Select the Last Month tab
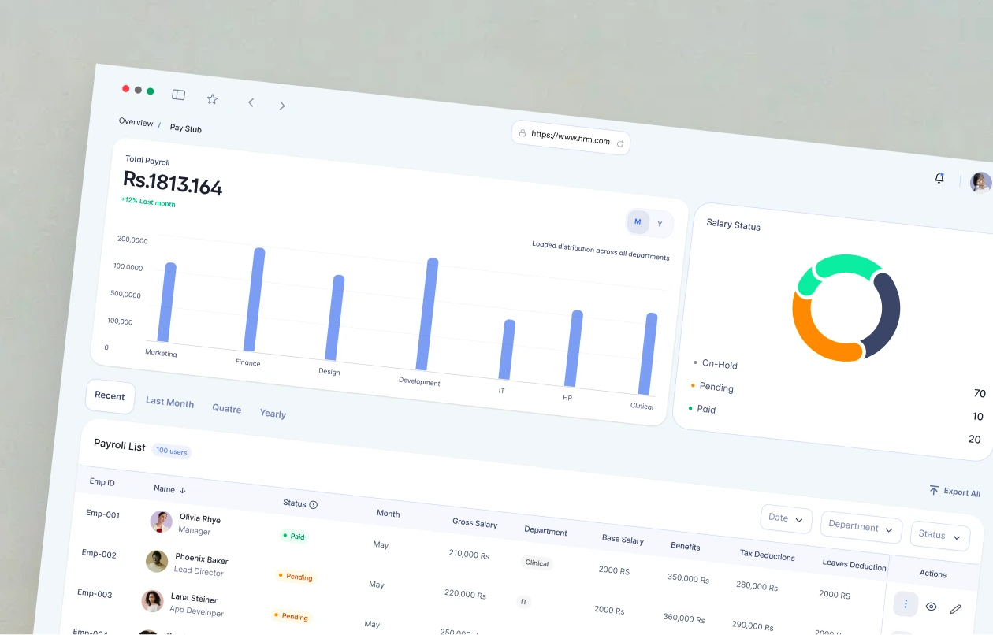 pyautogui.click(x=169, y=402)
